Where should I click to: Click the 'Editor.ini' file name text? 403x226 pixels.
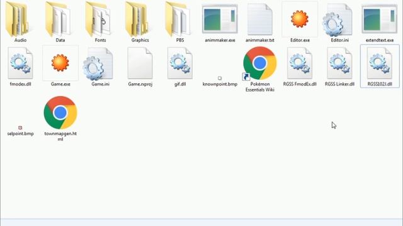340,40
